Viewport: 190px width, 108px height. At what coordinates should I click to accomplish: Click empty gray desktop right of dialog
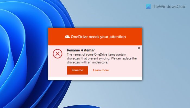pyautogui.click(x=166, y=54)
